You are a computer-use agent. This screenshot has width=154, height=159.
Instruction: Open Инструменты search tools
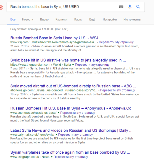132,20
